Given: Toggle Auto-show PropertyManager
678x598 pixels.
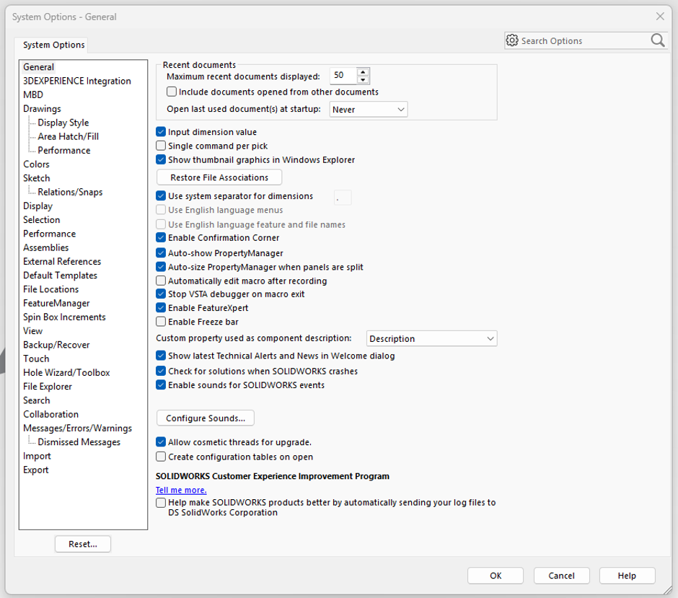Looking at the screenshot, I should tap(161, 253).
